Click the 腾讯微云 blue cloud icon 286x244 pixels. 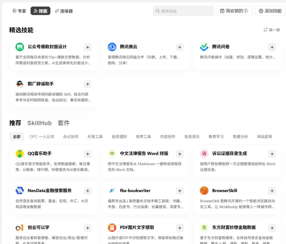click(112, 47)
